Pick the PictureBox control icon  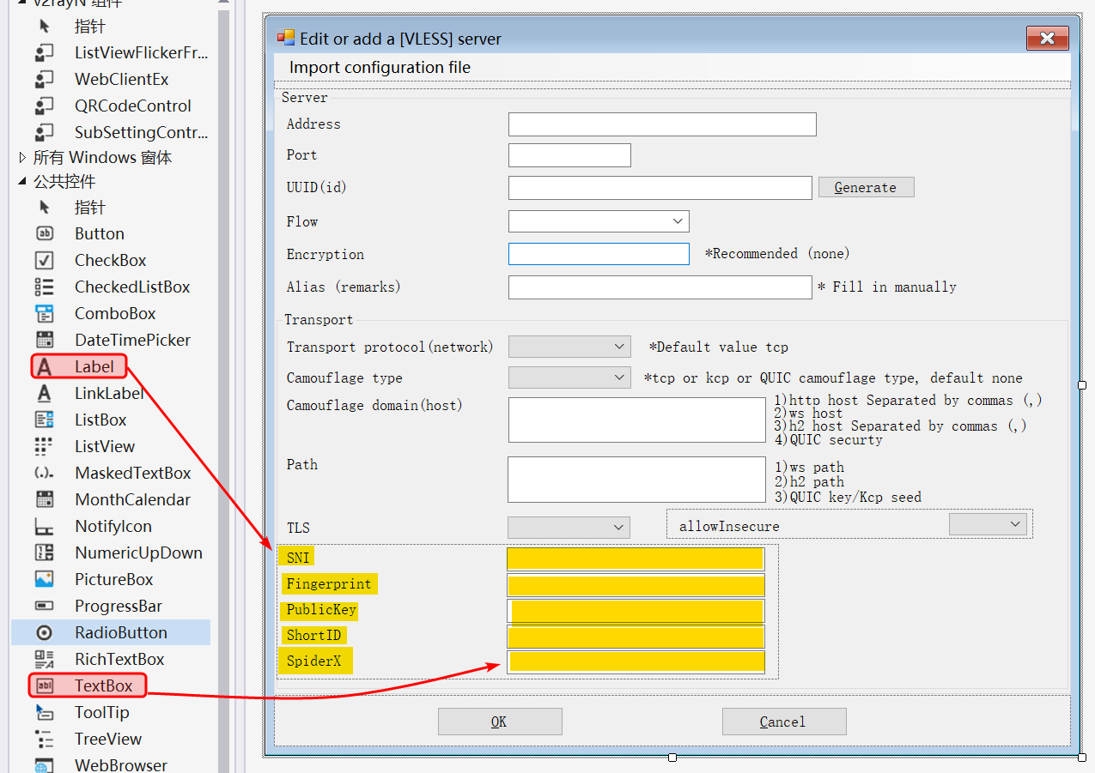click(x=45, y=579)
